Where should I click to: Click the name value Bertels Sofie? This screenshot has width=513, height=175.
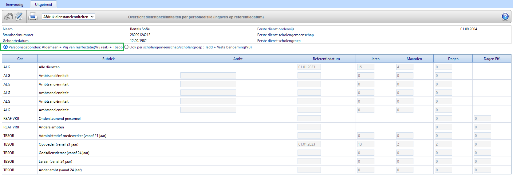click(x=140, y=29)
